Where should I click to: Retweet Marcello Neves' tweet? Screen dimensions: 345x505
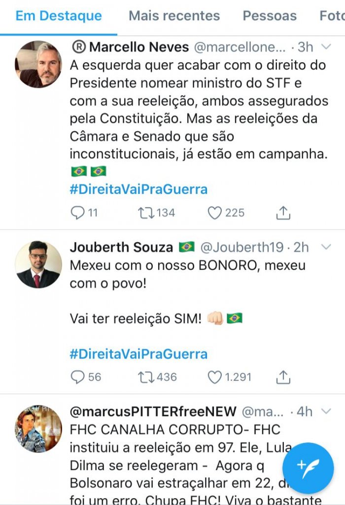[145, 213]
